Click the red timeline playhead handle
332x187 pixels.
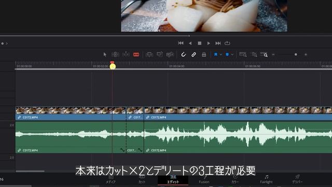[x=112, y=63]
